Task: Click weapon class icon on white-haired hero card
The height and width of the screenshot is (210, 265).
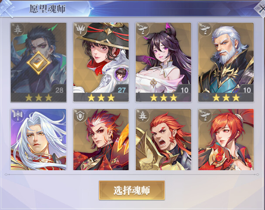Action: tap(17, 115)
